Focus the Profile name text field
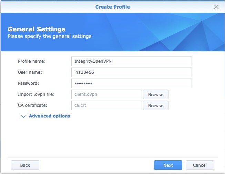 (131, 61)
